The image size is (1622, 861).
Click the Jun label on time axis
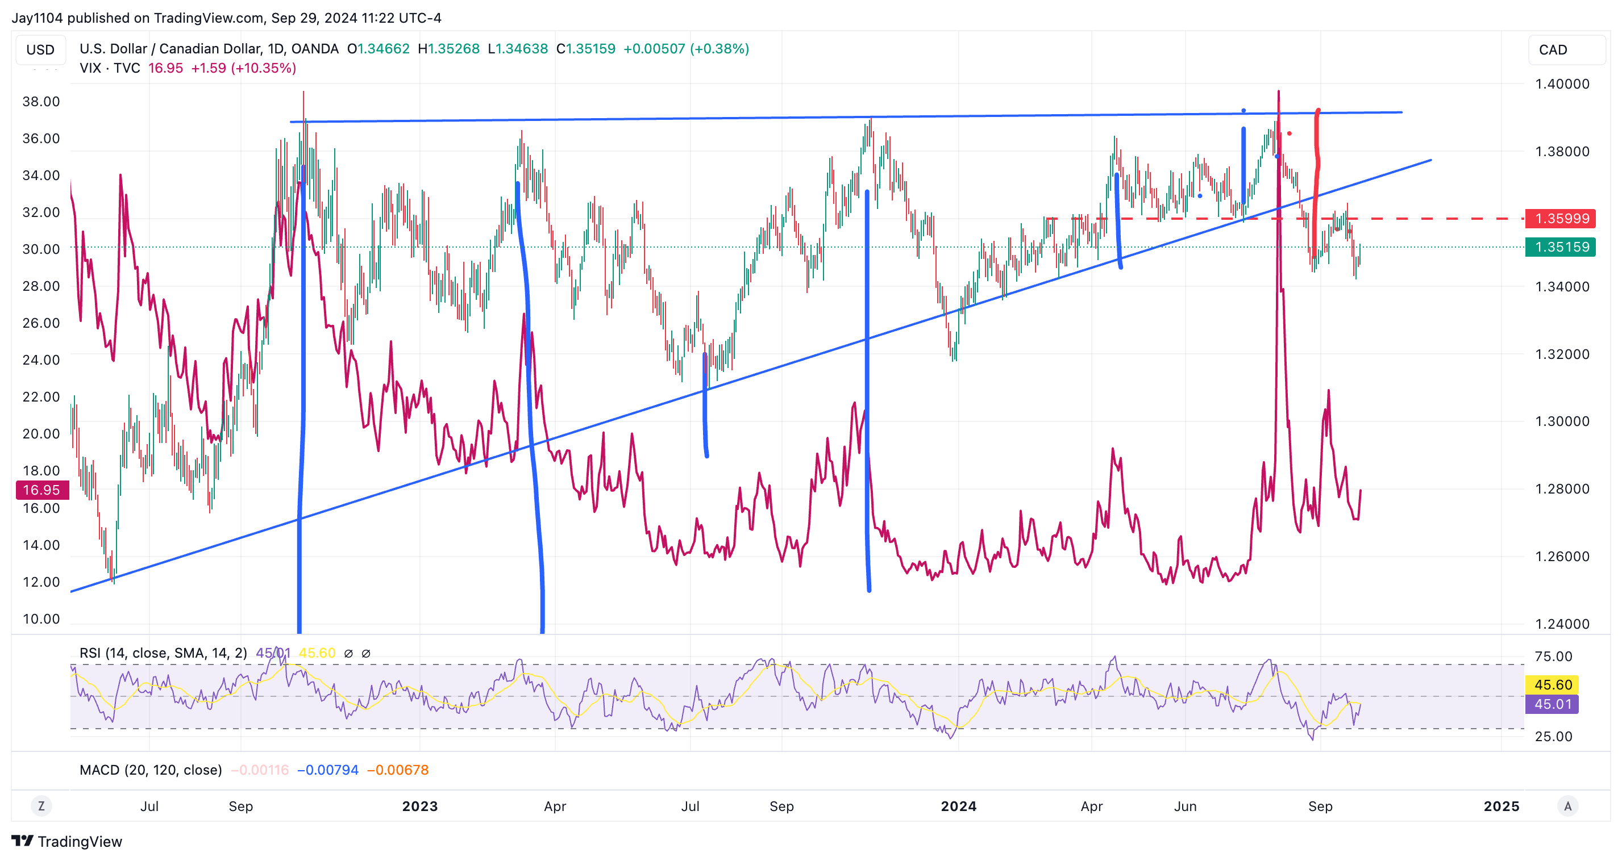coord(1185,806)
